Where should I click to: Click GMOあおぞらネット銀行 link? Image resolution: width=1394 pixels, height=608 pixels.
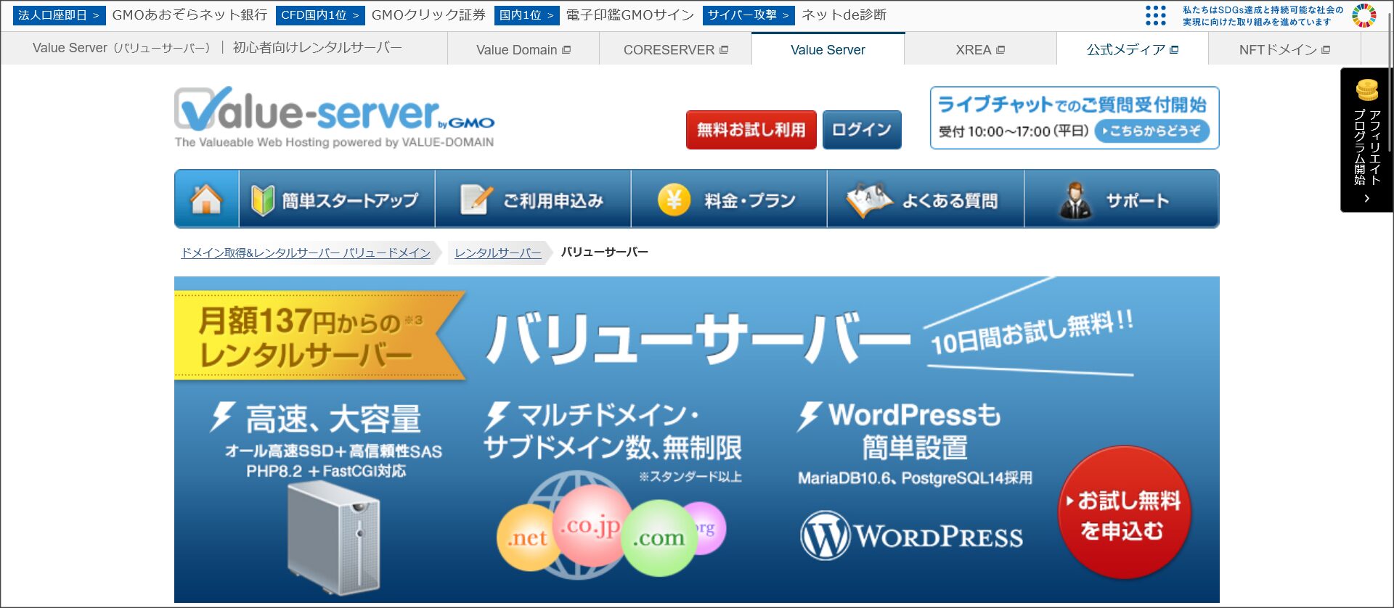[x=189, y=15]
